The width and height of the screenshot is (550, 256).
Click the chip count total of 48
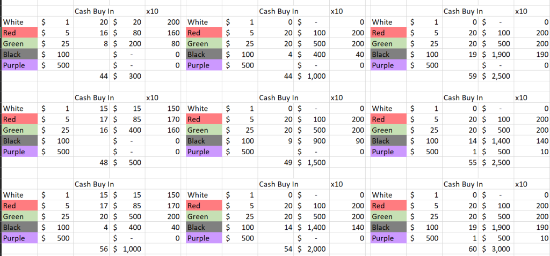(x=104, y=162)
